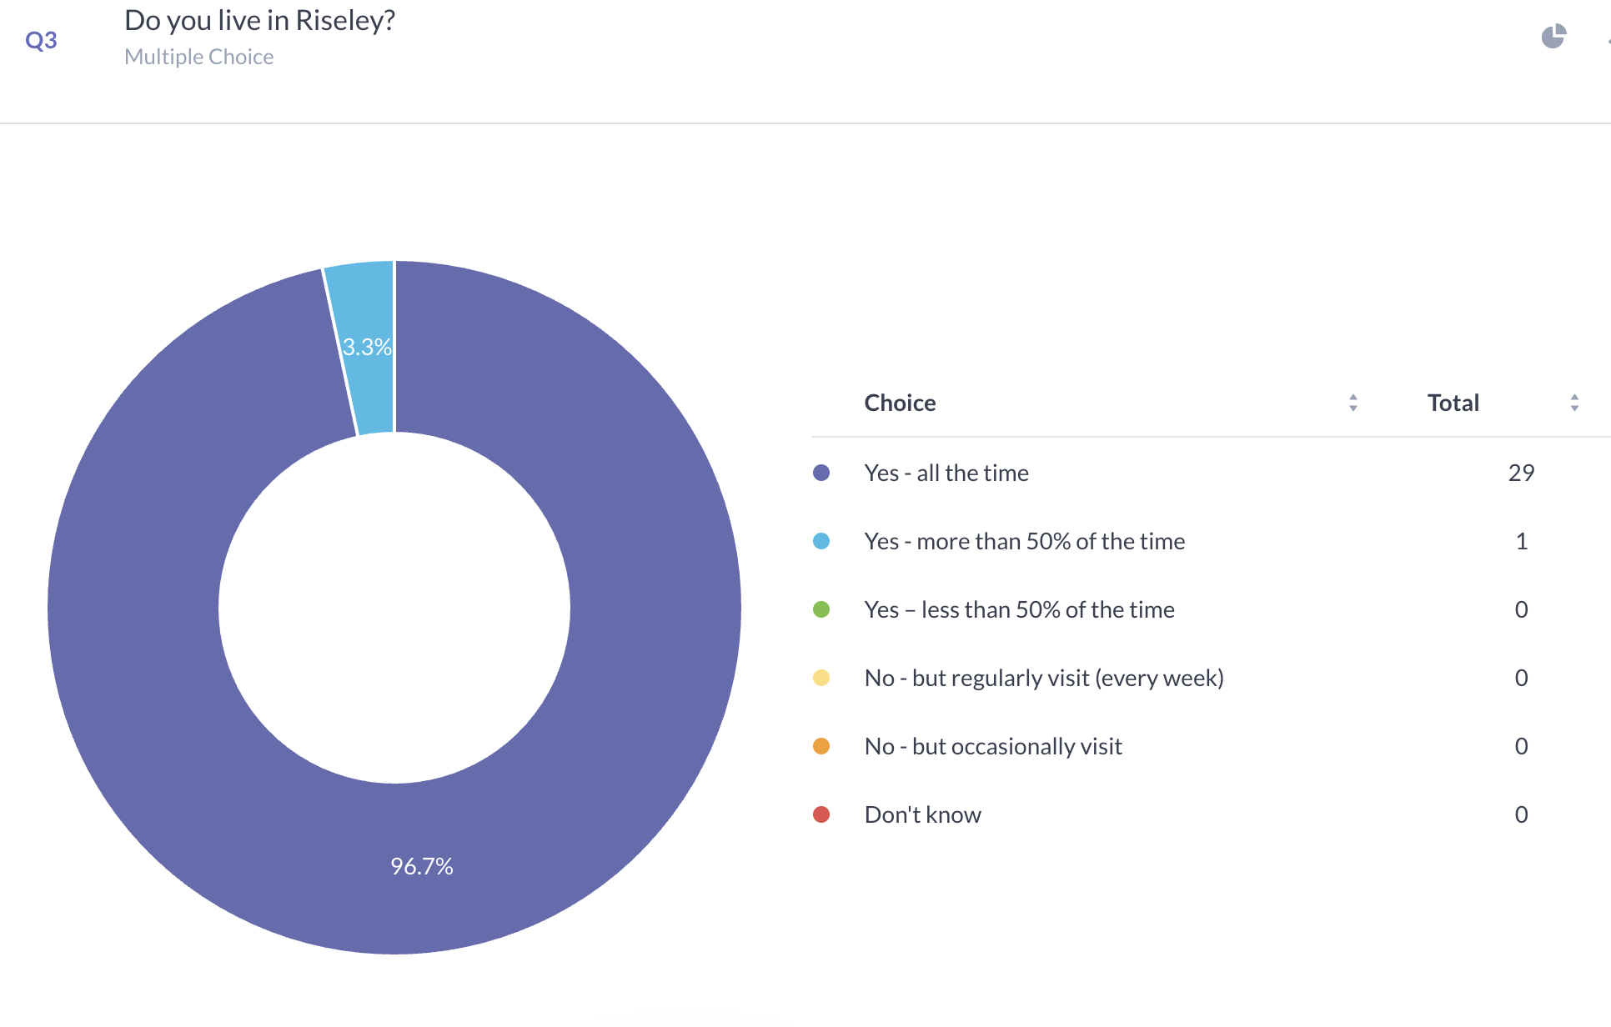The width and height of the screenshot is (1611, 1027).
Task: Click the pie chart view icon
Action: point(1553,37)
